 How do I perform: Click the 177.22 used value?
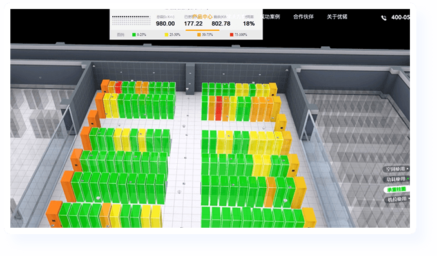193,24
